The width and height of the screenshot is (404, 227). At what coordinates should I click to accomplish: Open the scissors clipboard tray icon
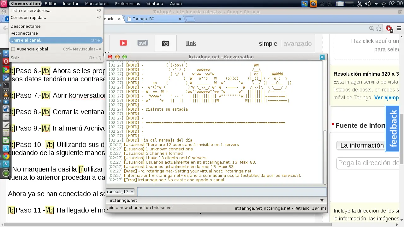pos(359,4)
